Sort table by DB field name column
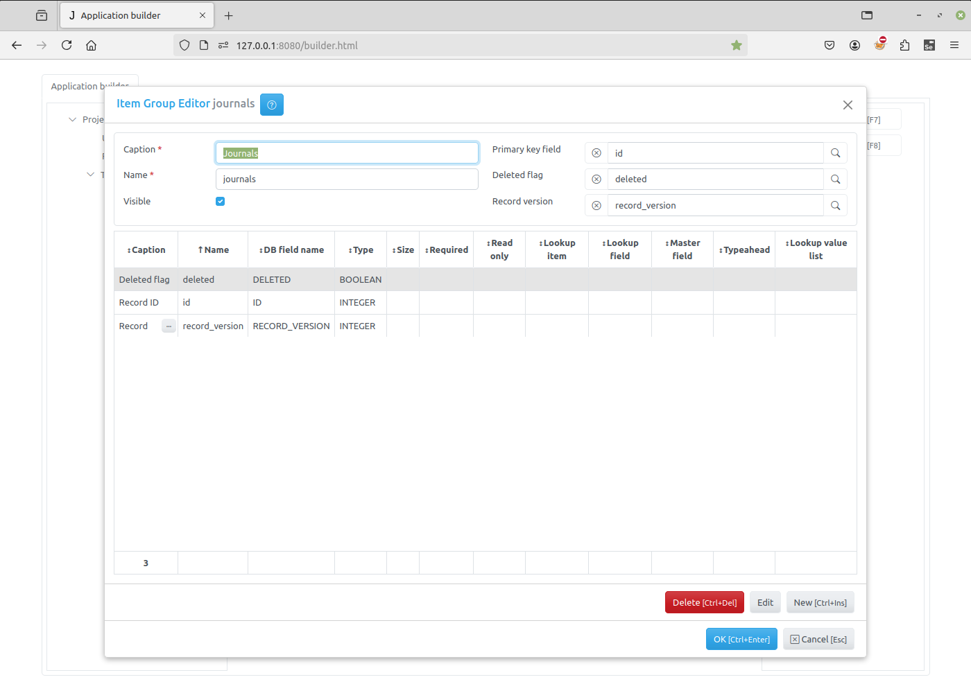 (x=291, y=250)
